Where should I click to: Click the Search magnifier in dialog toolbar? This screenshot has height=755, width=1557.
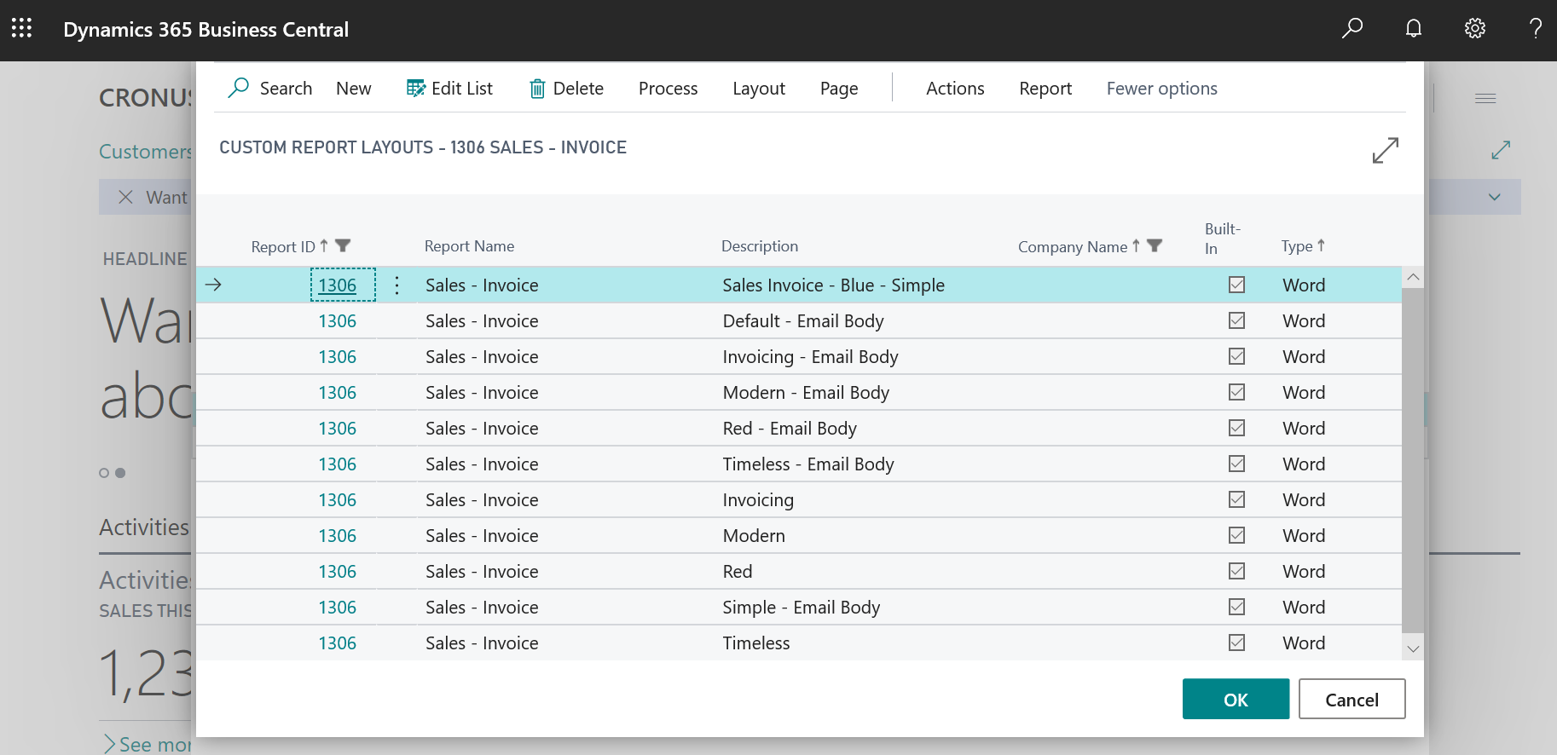point(239,88)
